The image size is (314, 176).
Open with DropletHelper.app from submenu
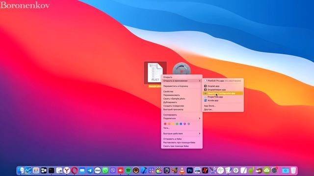pos(223,89)
